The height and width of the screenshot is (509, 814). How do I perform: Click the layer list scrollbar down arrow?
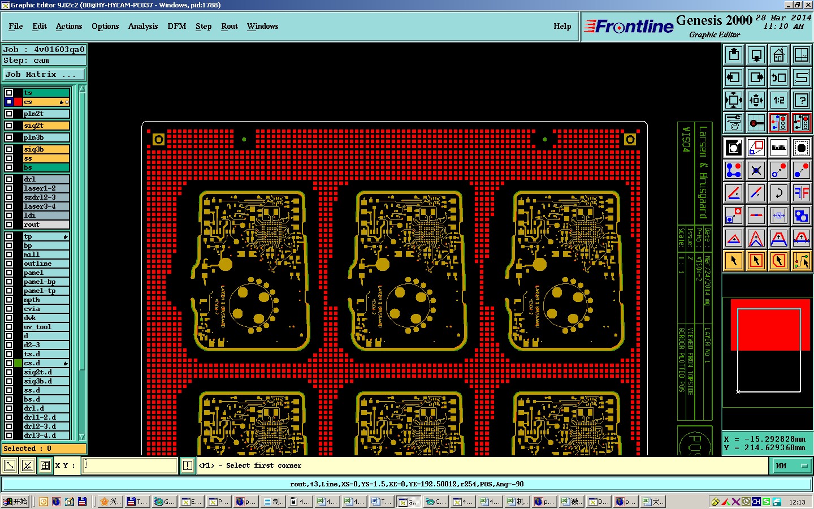tap(83, 437)
